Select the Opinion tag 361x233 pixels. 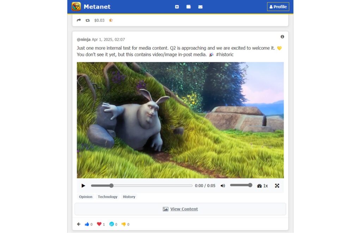pyautogui.click(x=86, y=197)
